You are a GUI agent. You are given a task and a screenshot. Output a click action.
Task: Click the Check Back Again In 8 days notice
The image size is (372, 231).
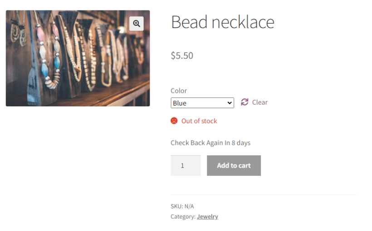click(x=210, y=143)
